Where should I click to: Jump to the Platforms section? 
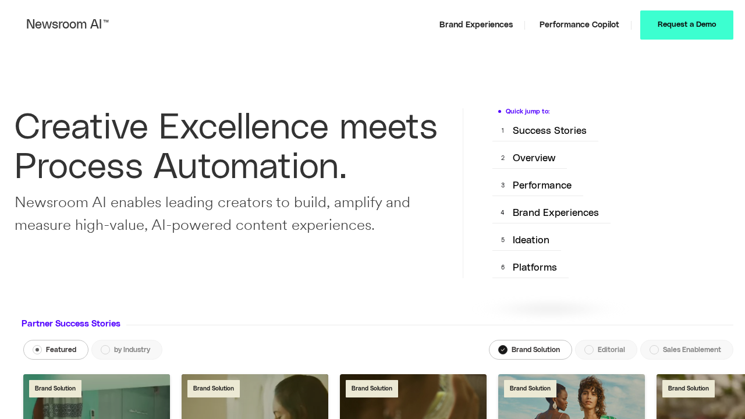click(534, 267)
